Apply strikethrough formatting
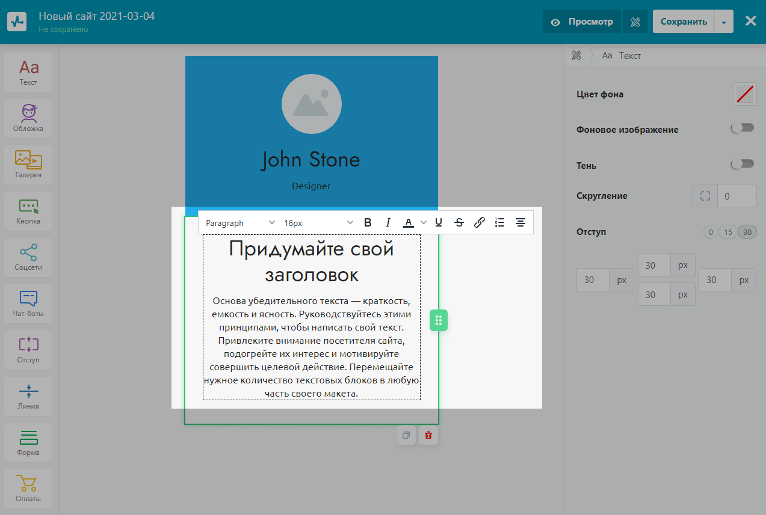 point(459,222)
